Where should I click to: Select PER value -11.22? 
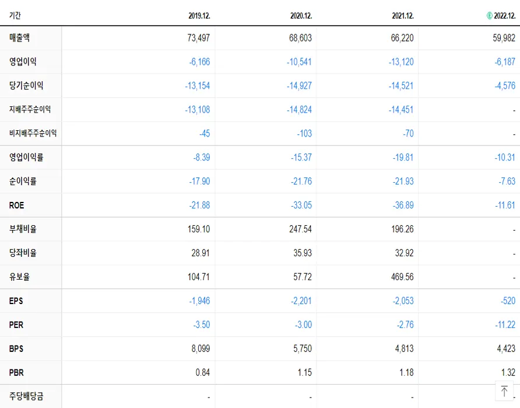click(x=505, y=325)
